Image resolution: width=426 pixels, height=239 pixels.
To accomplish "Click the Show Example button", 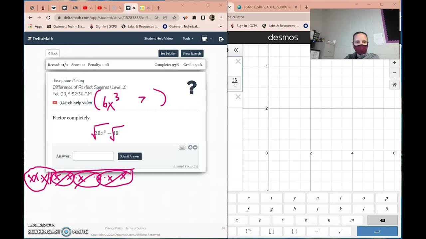I will pos(192,53).
